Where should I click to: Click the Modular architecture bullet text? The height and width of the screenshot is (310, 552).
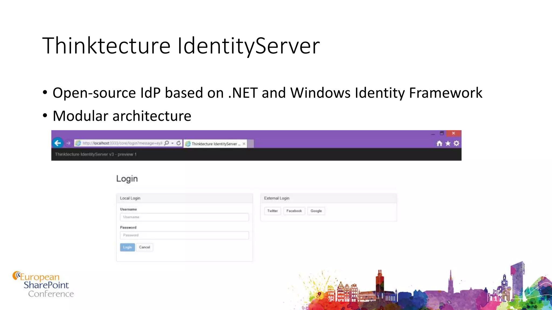pyautogui.click(x=122, y=116)
